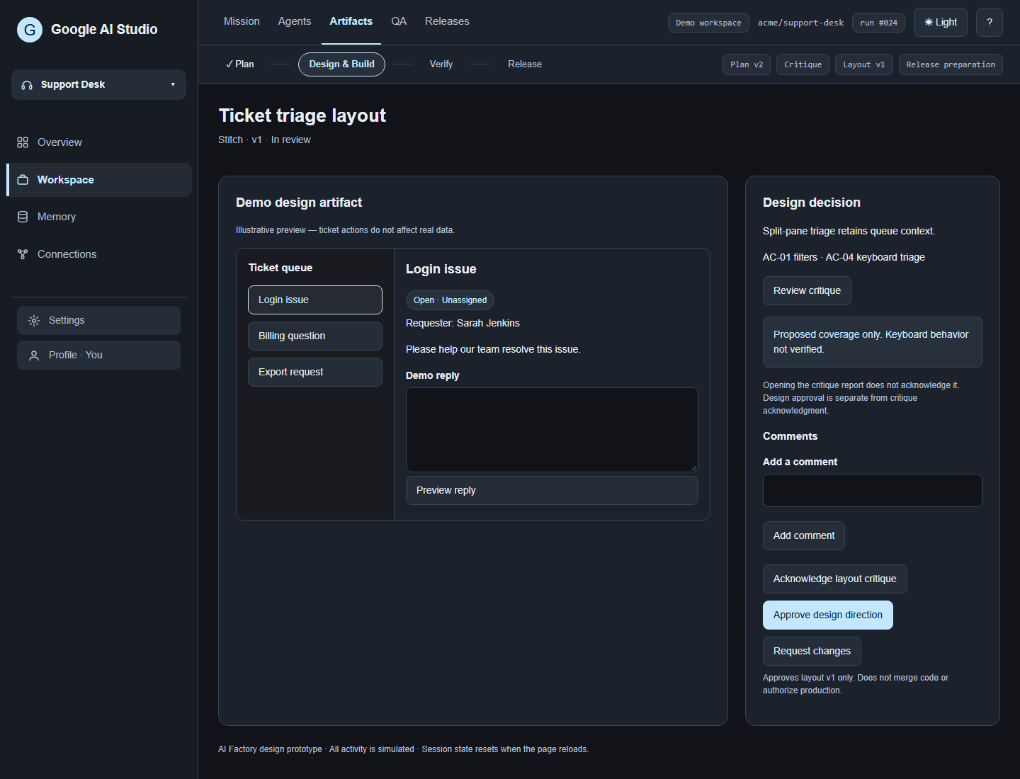Switch to Light theme
The width and height of the screenshot is (1020, 779).
coord(941,23)
